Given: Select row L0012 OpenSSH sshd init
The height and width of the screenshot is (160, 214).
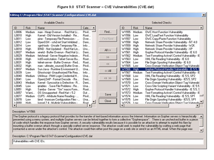Looking at the screenshot, I should coord(52,42).
